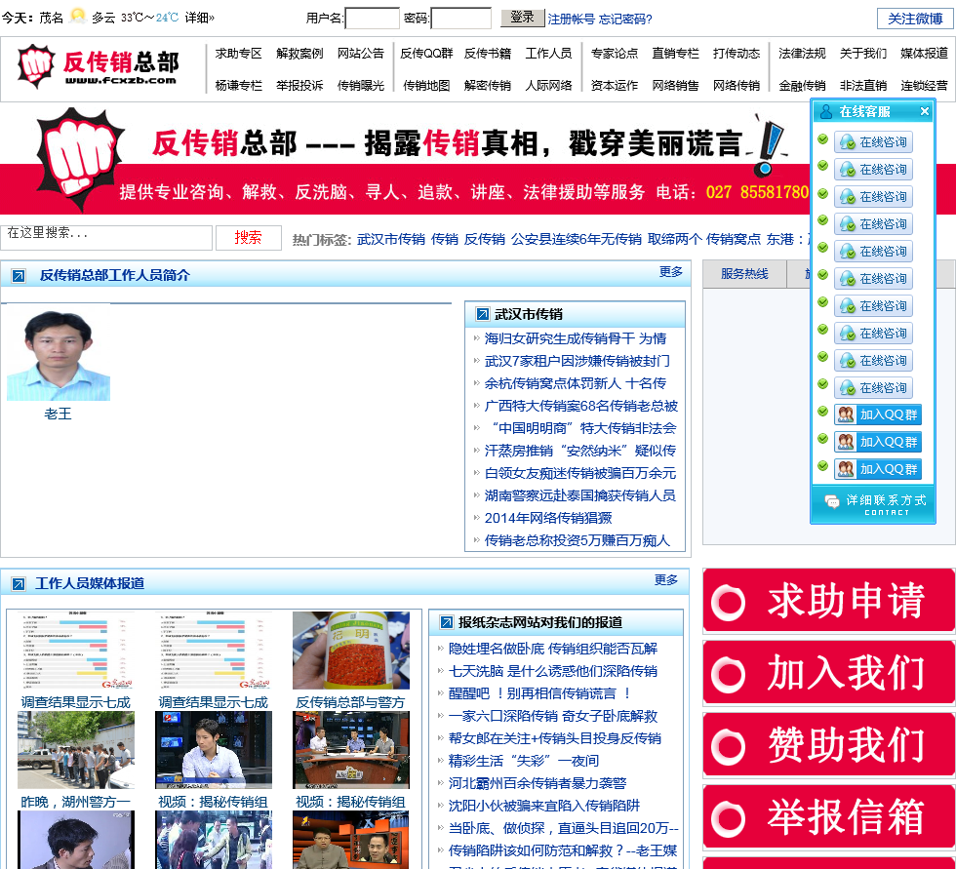Open the 法律法规 menu item

pos(802,54)
